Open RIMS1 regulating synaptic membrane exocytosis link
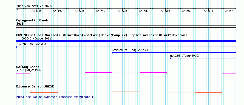The height and width of the screenshot is (105, 244). [55, 97]
